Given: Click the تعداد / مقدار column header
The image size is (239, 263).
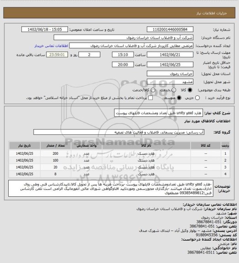Looking at the screenshot, I should click(56, 145).
